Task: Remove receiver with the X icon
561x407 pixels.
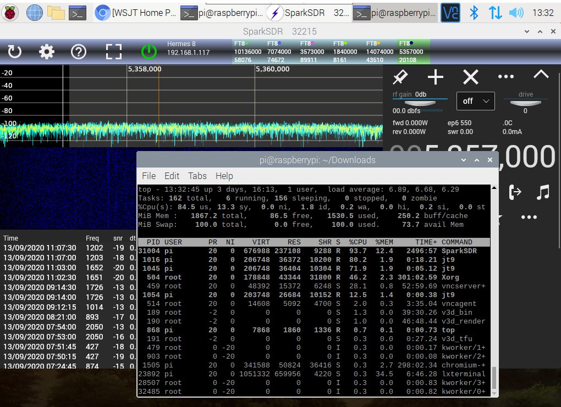Action: coord(470,77)
